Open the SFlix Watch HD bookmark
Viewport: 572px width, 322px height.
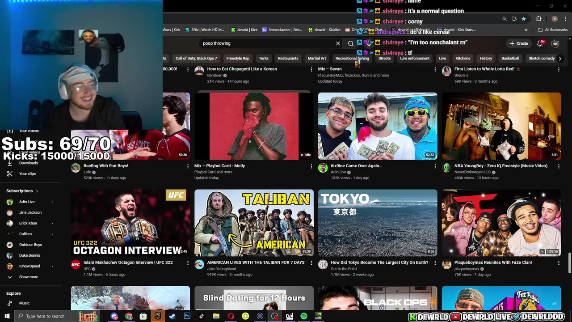click(204, 30)
